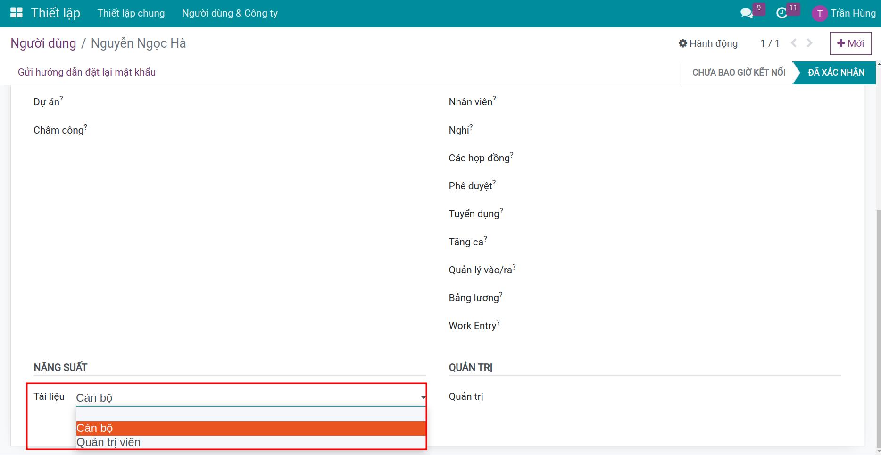Expand the Tài liệu dropdown arrow
This screenshot has width=881, height=455.
(423, 398)
